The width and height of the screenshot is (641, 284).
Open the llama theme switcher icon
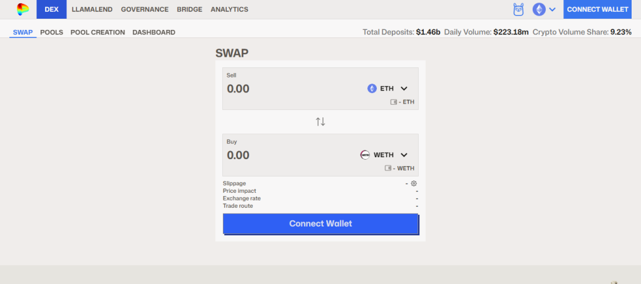(x=518, y=9)
